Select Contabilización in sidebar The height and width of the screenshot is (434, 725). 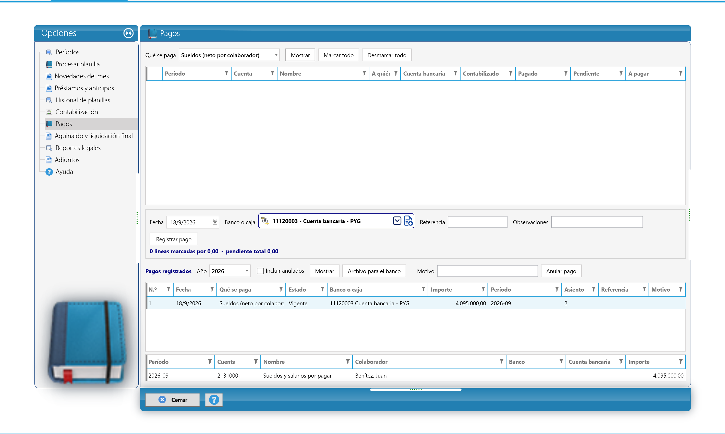coord(77,112)
